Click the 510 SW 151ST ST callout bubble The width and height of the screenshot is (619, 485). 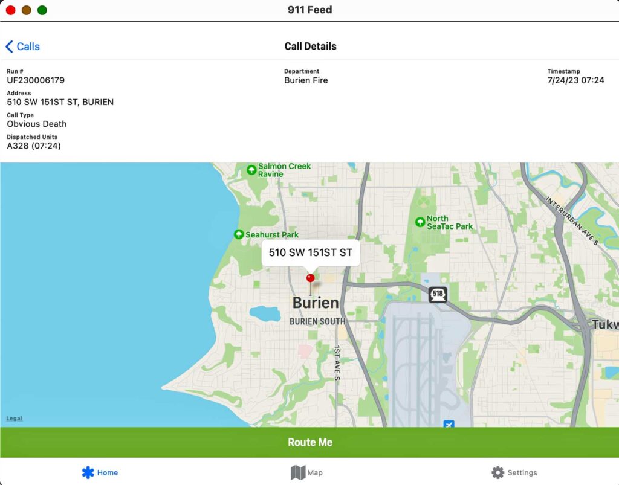click(310, 253)
